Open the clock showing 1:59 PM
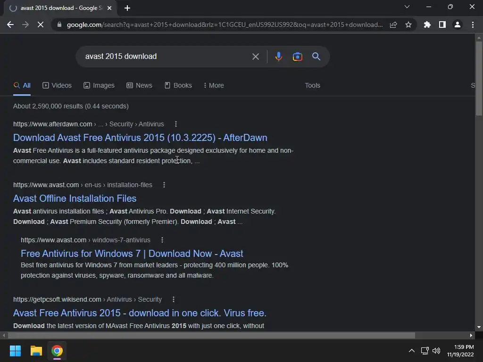 click(460, 351)
